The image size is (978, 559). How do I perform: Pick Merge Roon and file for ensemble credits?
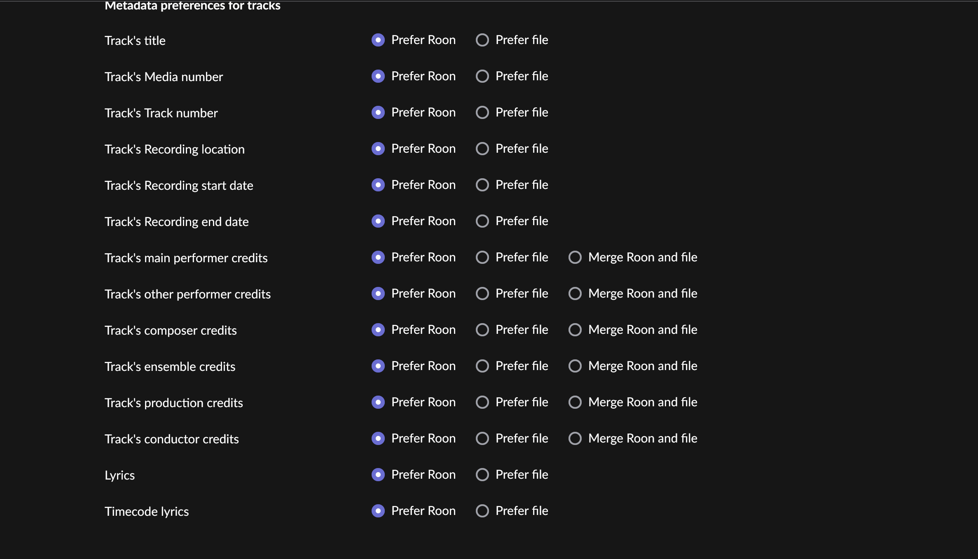(x=575, y=366)
